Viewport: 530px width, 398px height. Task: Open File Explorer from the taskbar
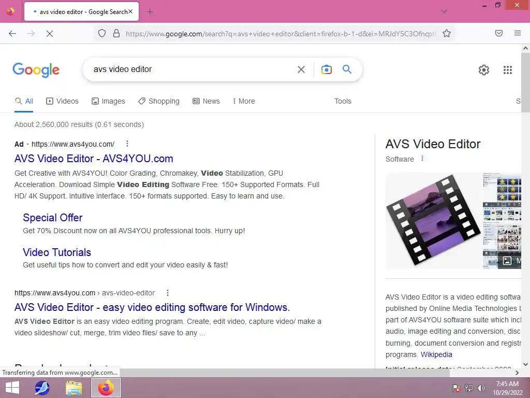point(73,388)
